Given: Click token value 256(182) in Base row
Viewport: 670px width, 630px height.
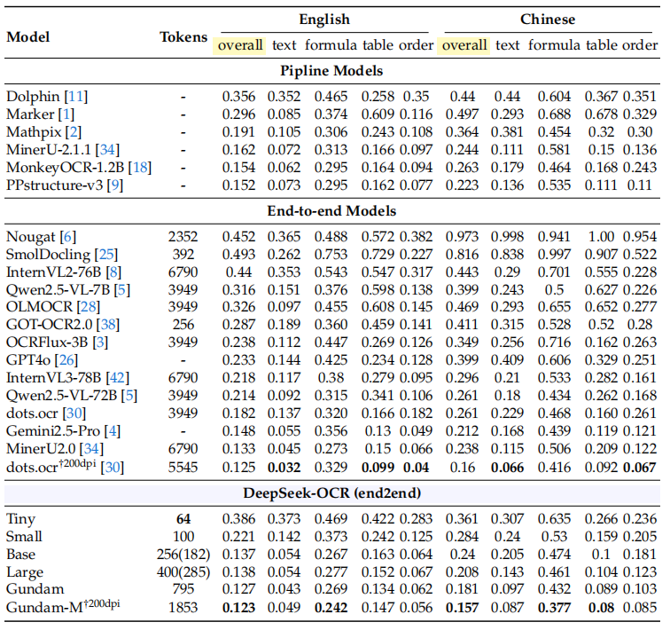Looking at the screenshot, I should [x=183, y=555].
